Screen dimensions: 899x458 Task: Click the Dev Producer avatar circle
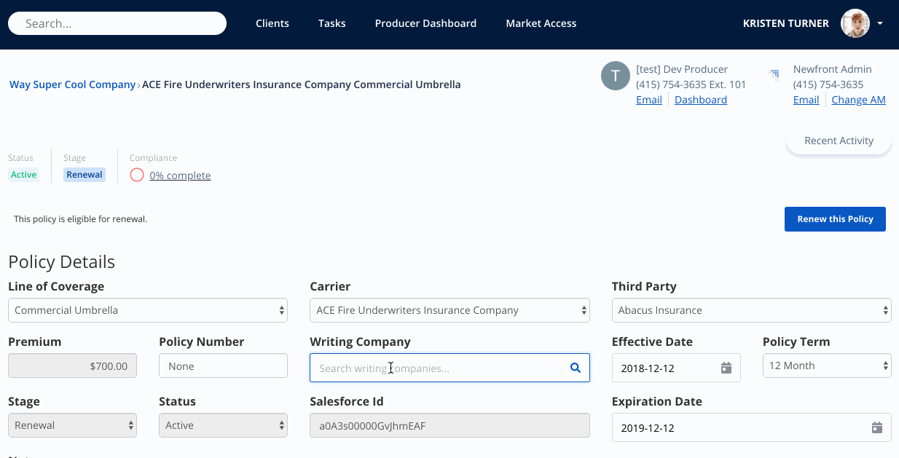[616, 76]
